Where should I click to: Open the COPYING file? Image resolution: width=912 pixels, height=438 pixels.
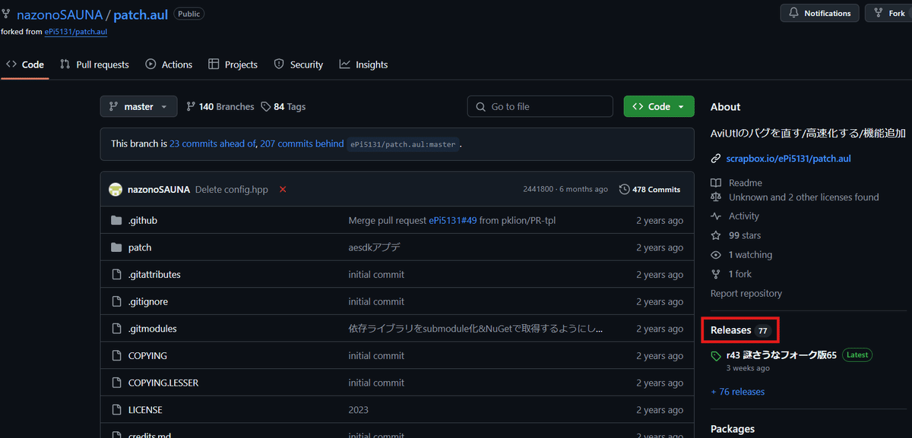[147, 355]
